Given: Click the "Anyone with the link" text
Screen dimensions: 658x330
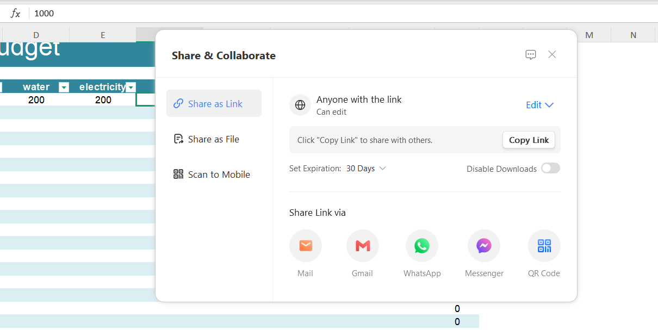Looking at the screenshot, I should click(359, 99).
